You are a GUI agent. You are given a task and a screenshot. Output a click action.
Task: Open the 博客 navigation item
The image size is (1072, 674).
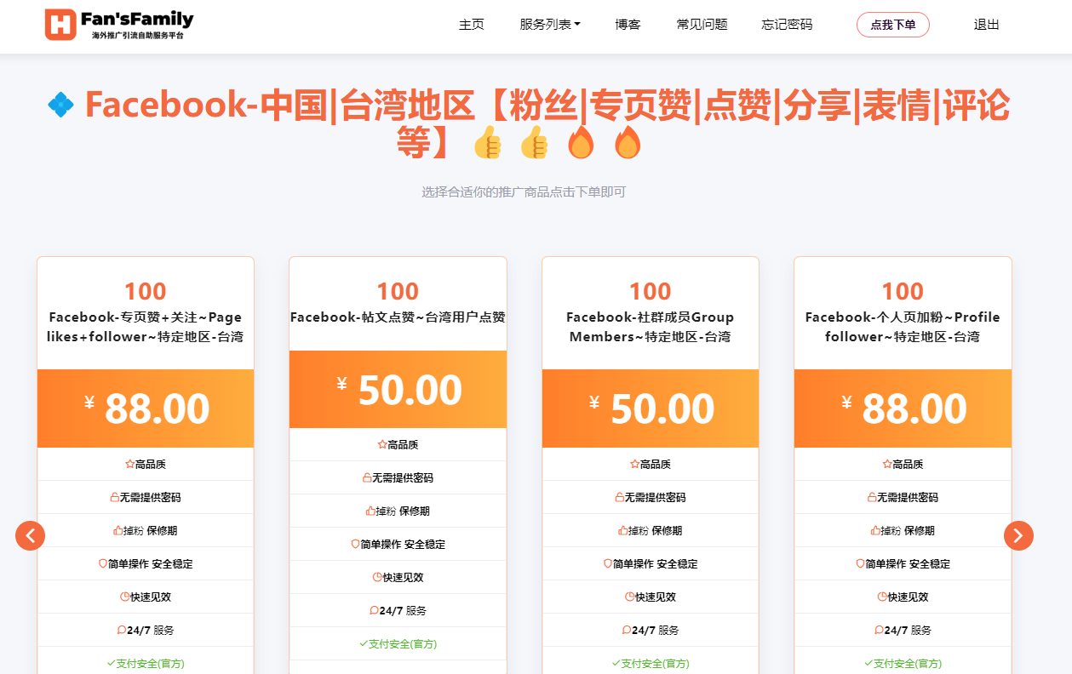click(628, 25)
